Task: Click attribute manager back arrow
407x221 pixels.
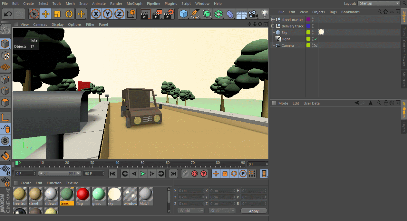Action: (357, 103)
